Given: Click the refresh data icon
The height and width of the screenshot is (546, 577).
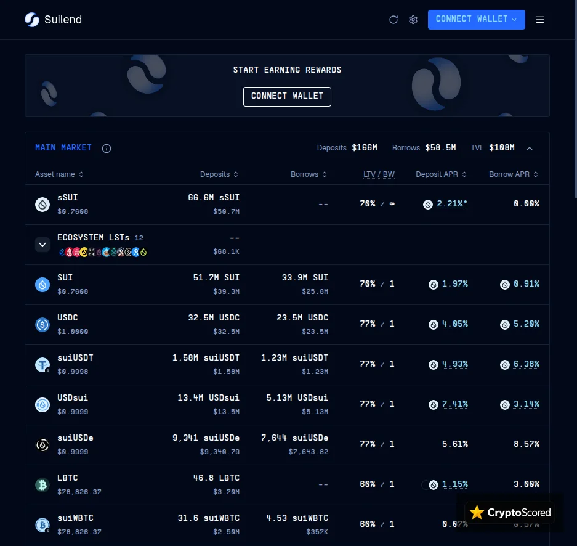Looking at the screenshot, I should (x=393, y=20).
